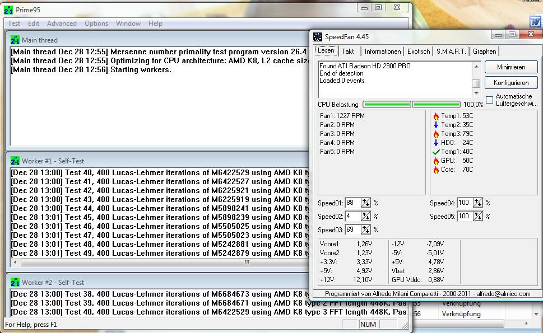Click the CPU Belastung second green bar
The height and width of the screenshot is (333, 543).
point(437,105)
